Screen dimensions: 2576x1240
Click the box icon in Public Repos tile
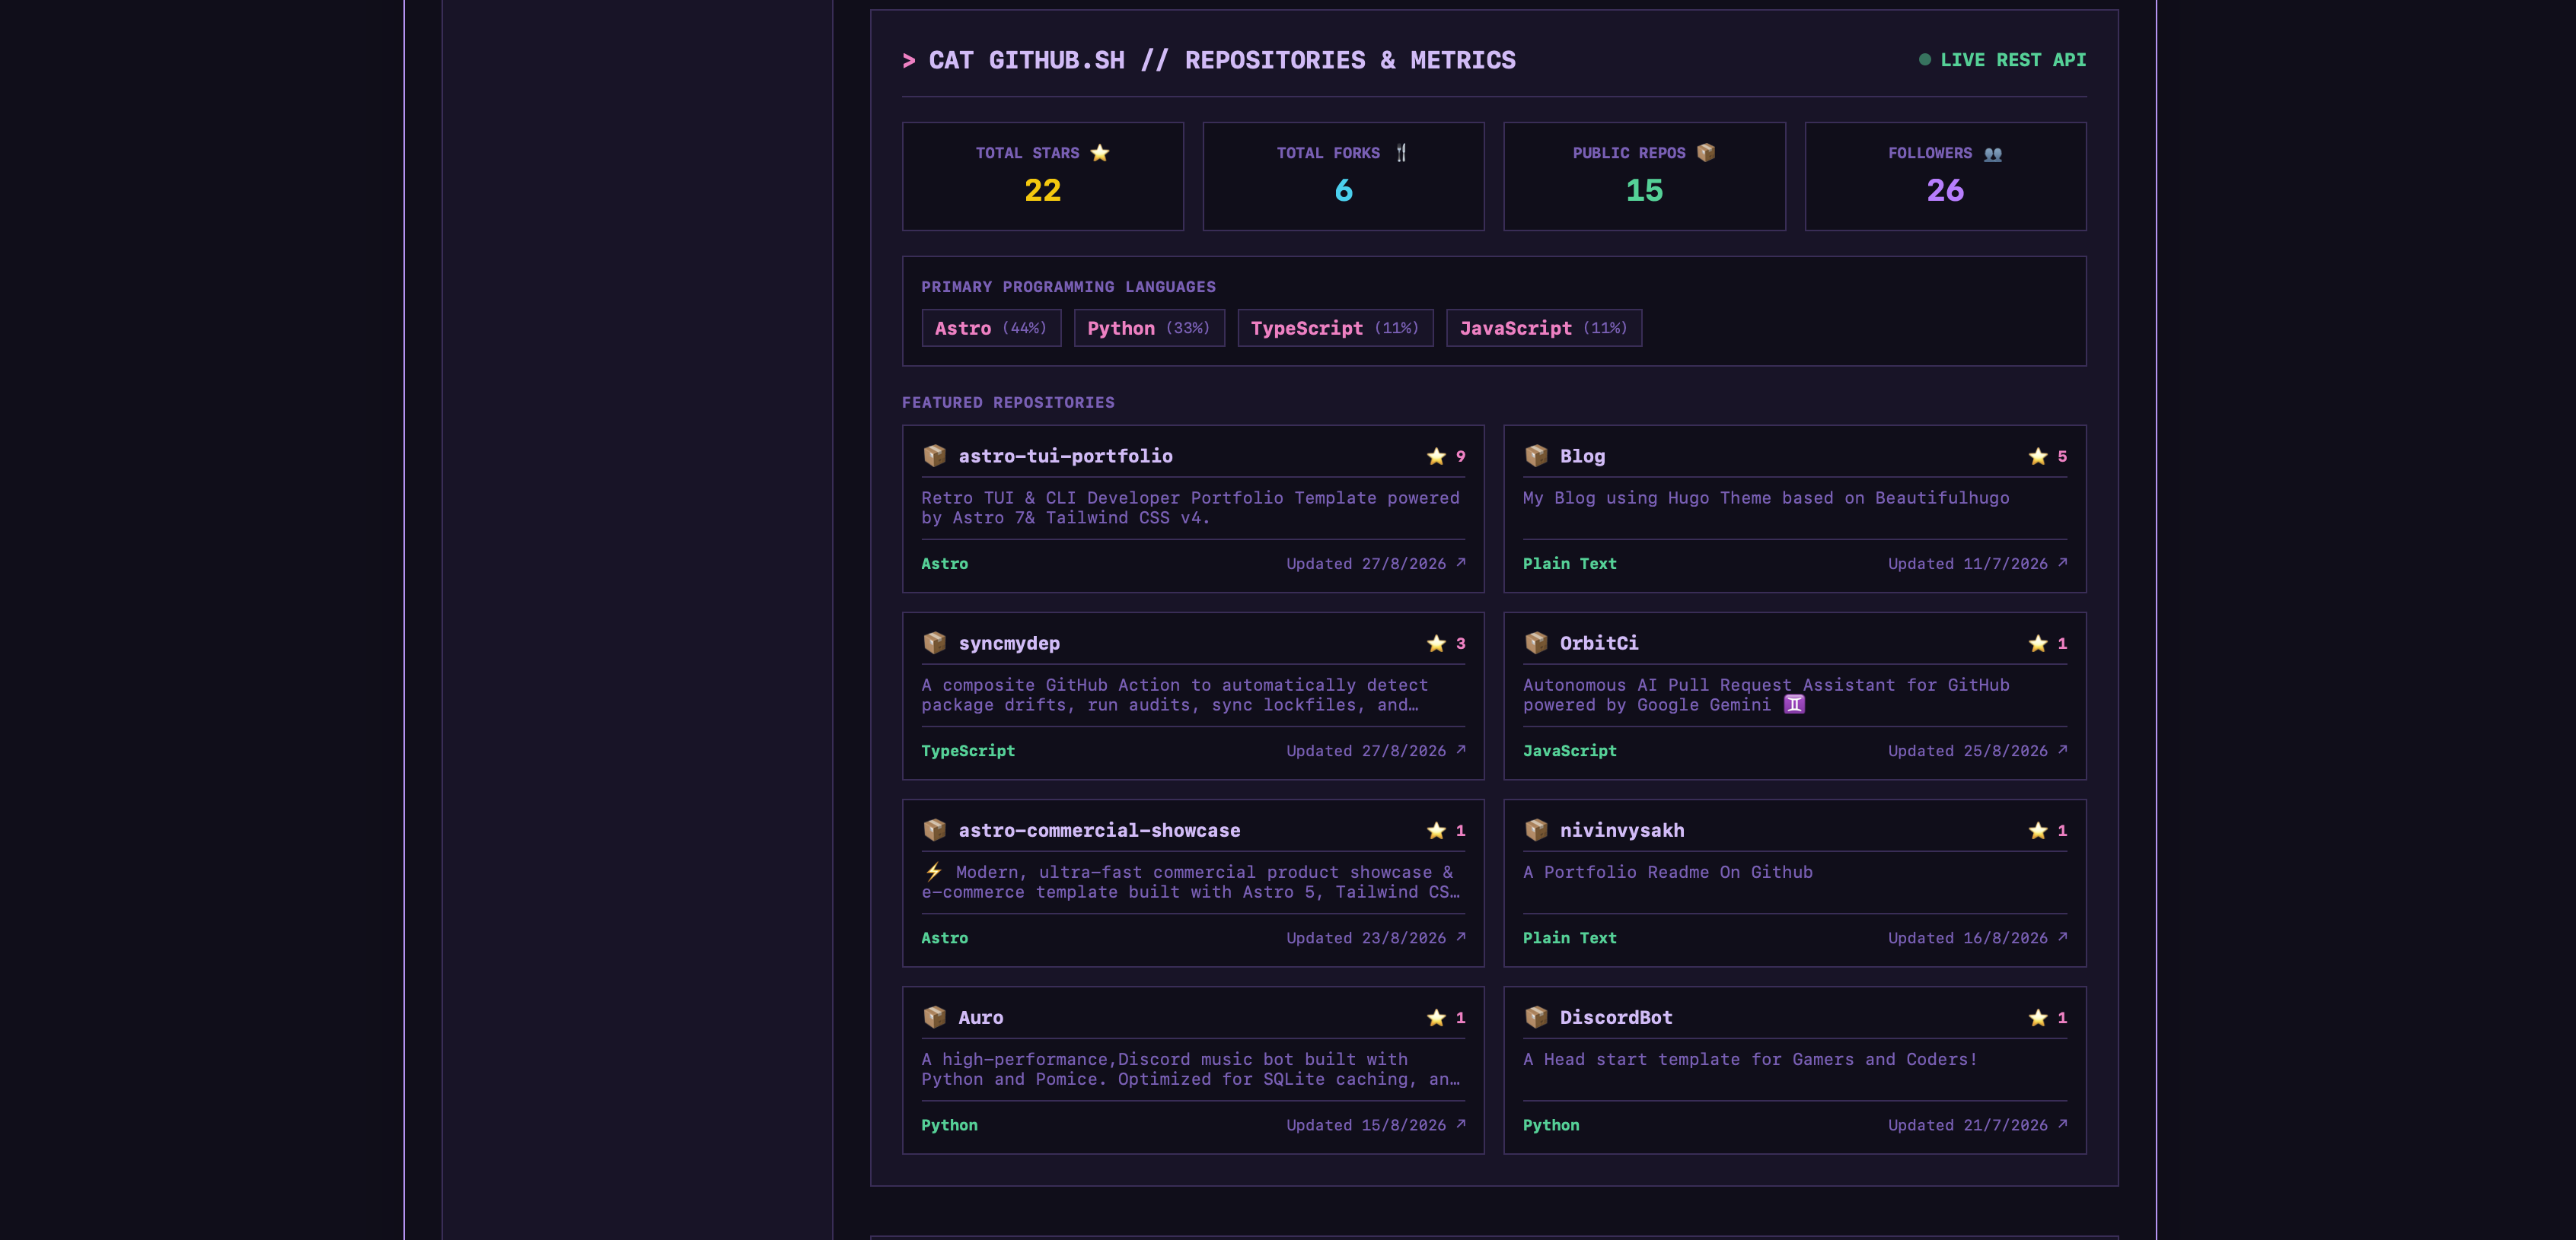1706,153
